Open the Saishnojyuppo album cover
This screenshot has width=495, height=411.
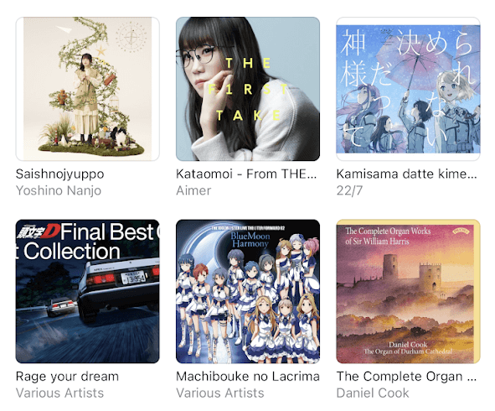tap(87, 89)
